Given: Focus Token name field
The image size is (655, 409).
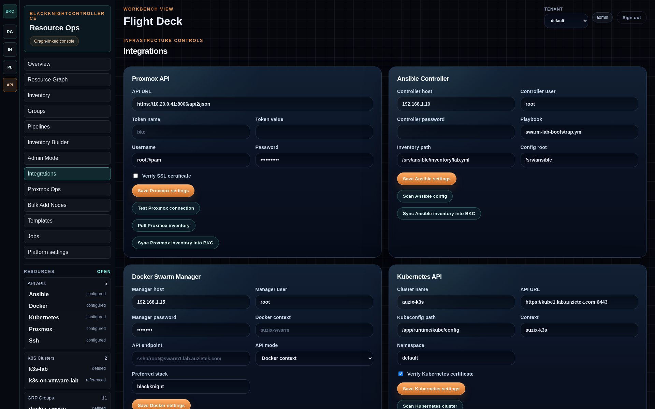Looking at the screenshot, I should tap(191, 132).
